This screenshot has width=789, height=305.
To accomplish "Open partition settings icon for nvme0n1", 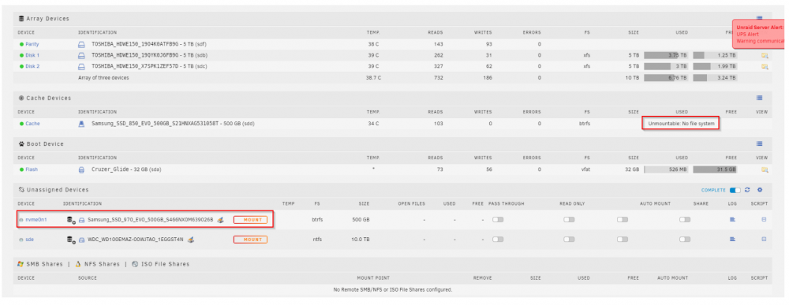I will click(x=72, y=220).
